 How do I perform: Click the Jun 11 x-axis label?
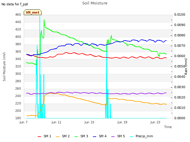pyautogui.click(x=56, y=122)
